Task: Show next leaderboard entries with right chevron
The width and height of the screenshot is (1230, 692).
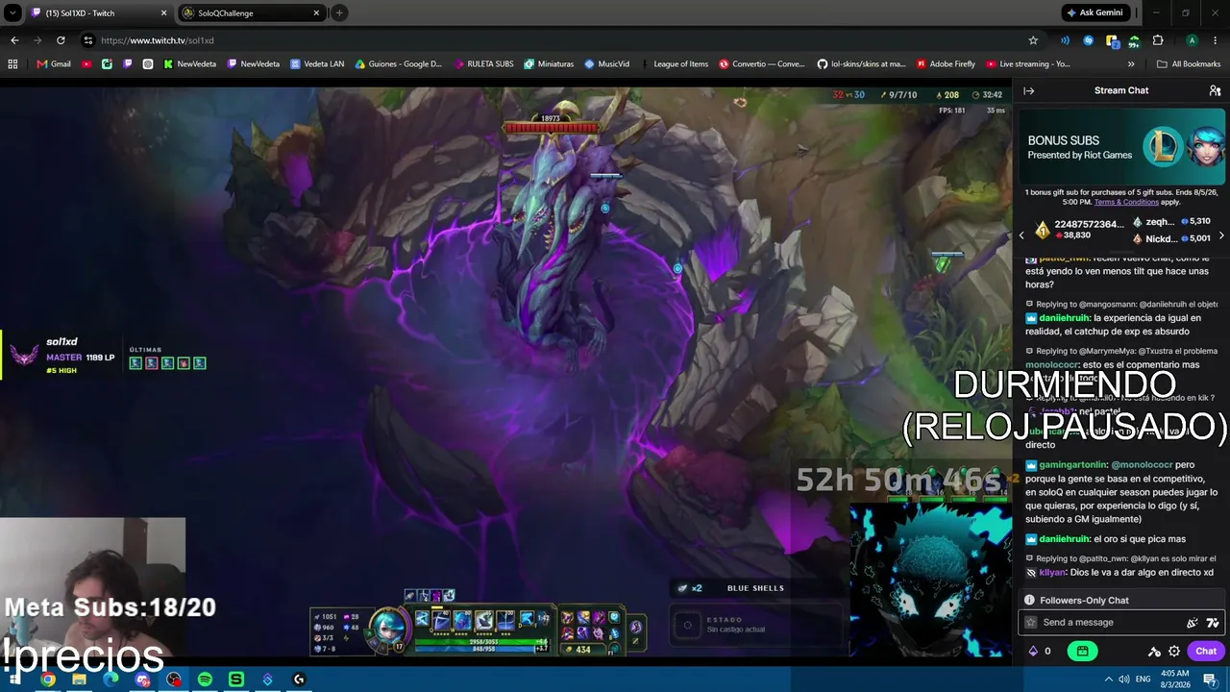Action: (1221, 235)
